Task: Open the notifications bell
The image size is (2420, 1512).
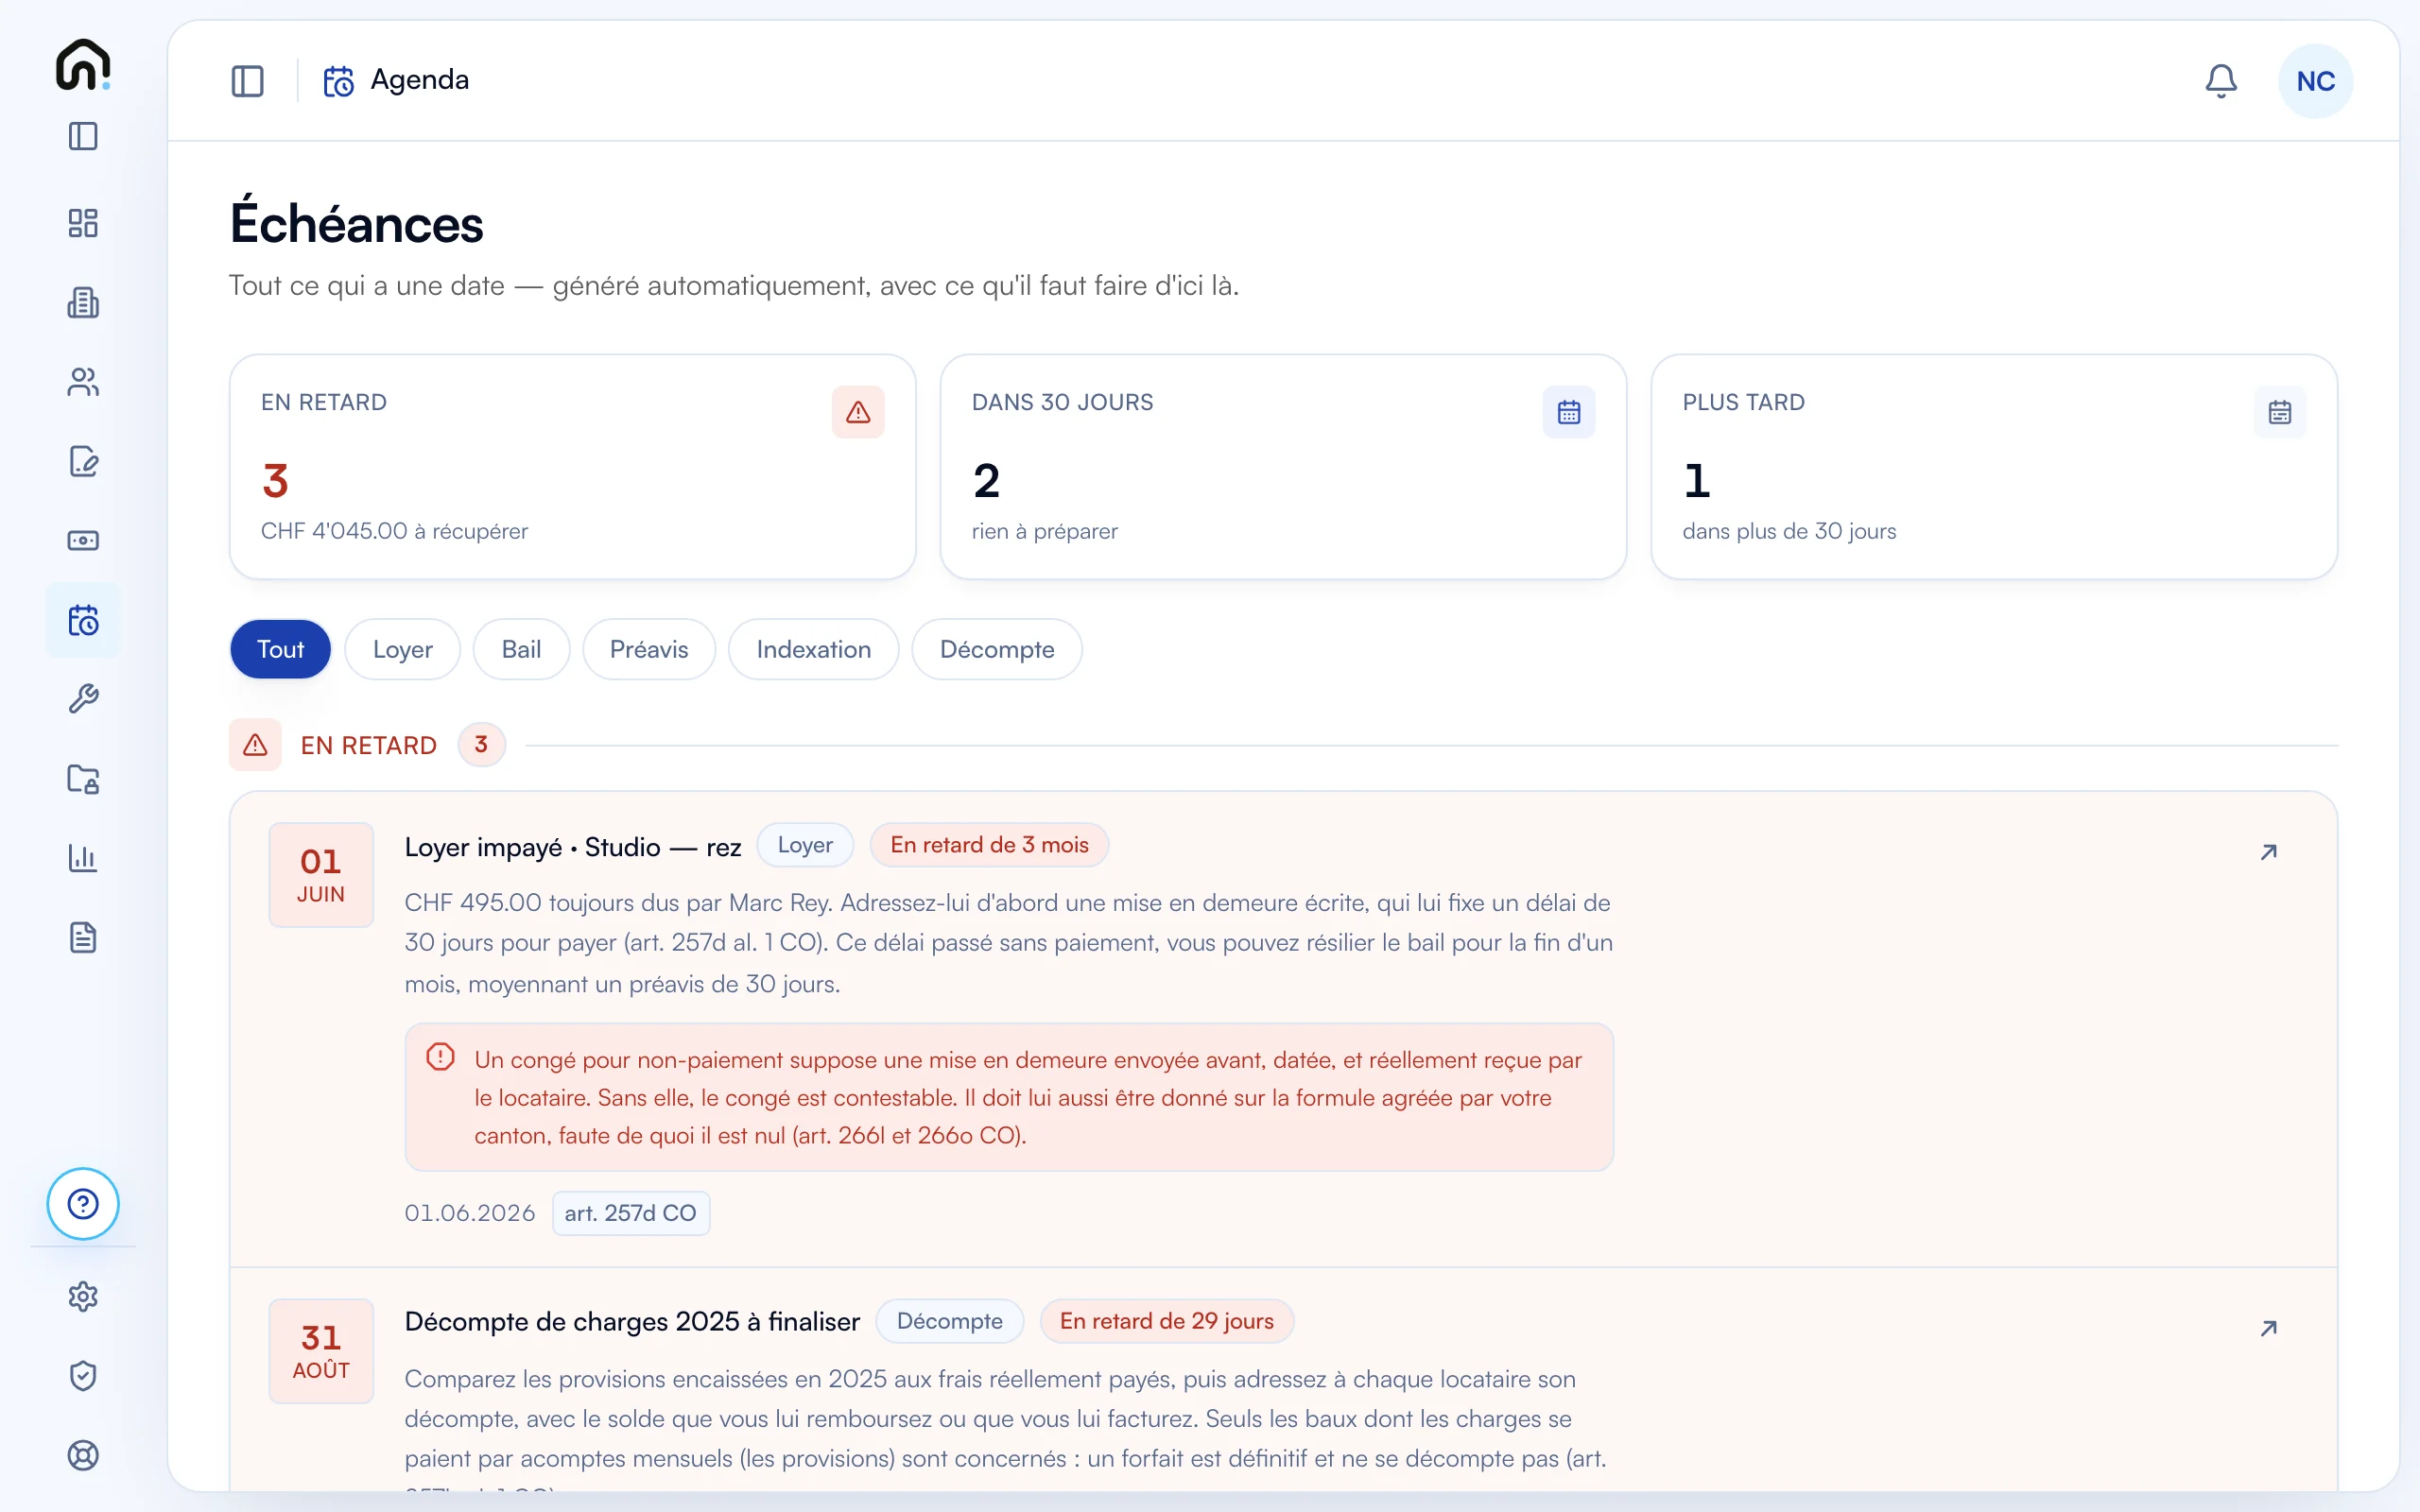Action: [2220, 81]
